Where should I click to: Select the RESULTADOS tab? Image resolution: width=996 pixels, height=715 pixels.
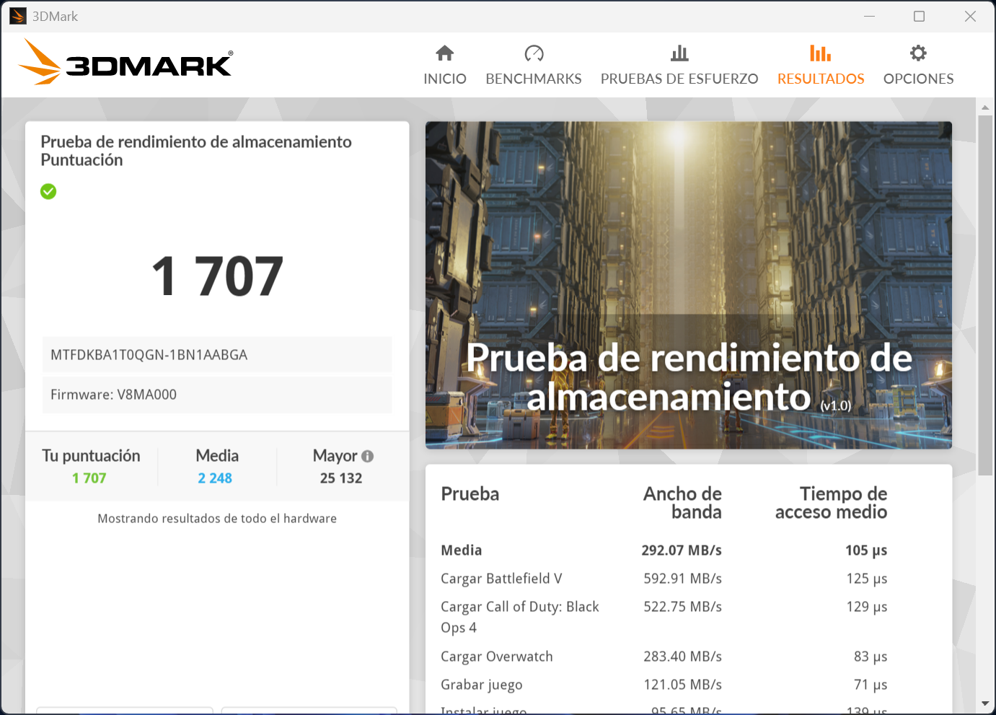click(821, 66)
